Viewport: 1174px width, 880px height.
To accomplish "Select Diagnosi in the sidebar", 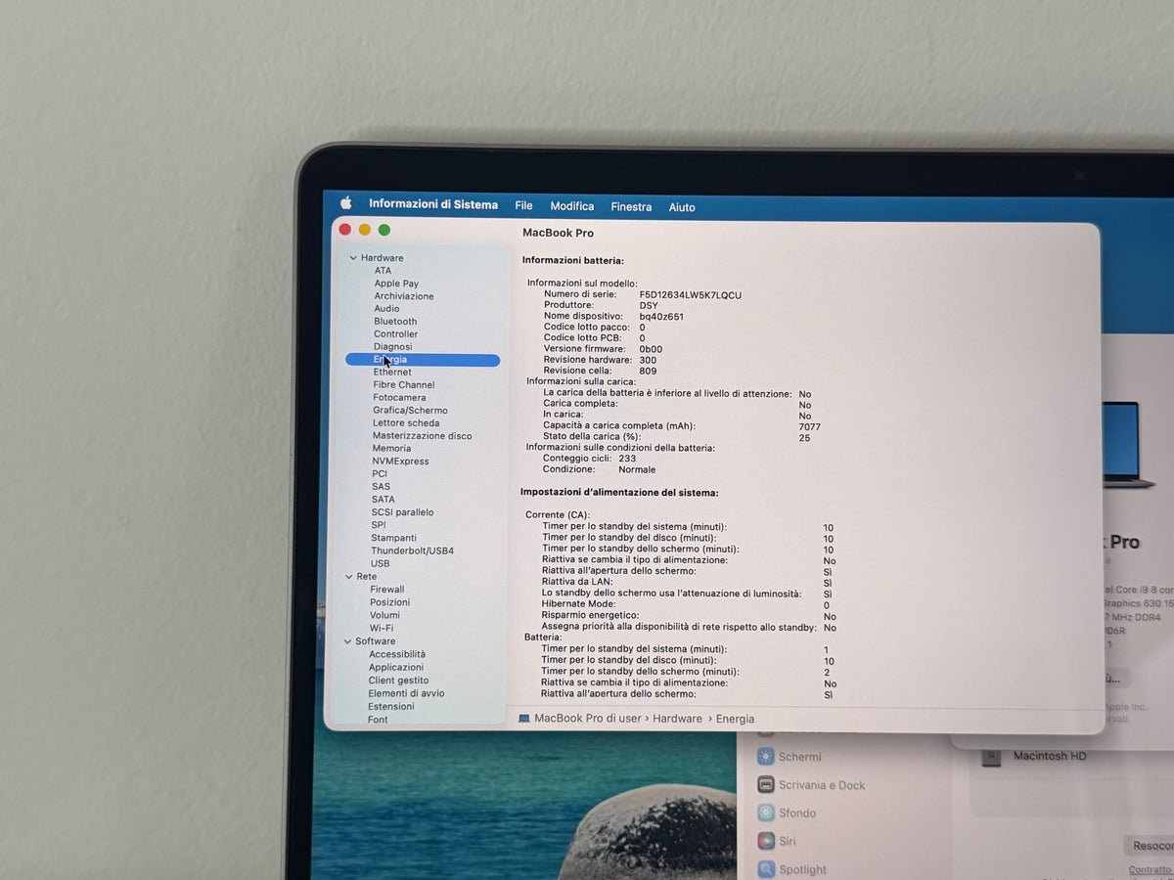I will [x=392, y=347].
